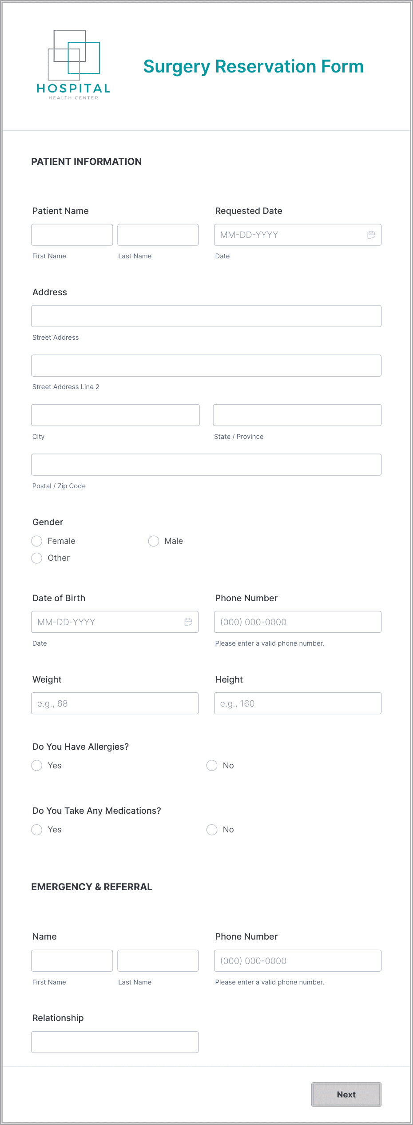Focus the Weight input field
This screenshot has width=413, height=1125.
pyautogui.click(x=115, y=703)
